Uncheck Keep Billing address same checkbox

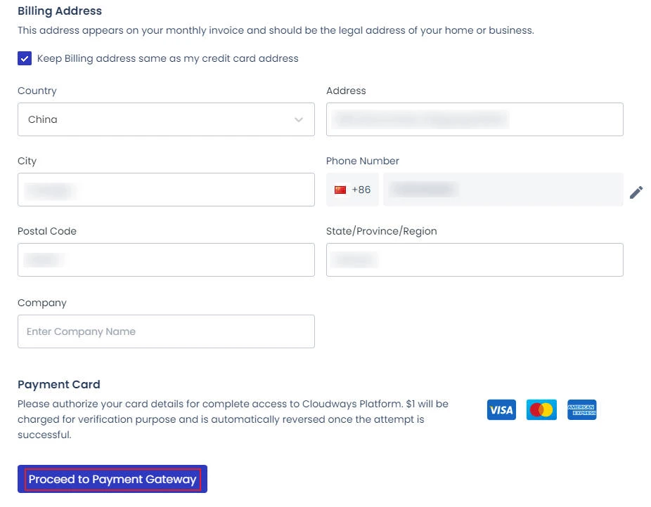[25, 58]
